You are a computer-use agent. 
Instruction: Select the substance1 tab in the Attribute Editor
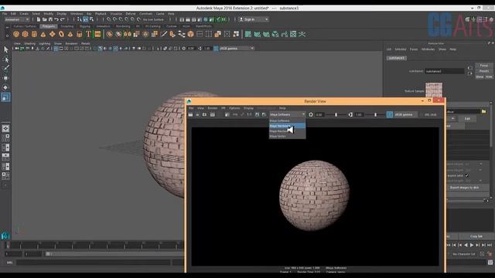click(x=397, y=58)
